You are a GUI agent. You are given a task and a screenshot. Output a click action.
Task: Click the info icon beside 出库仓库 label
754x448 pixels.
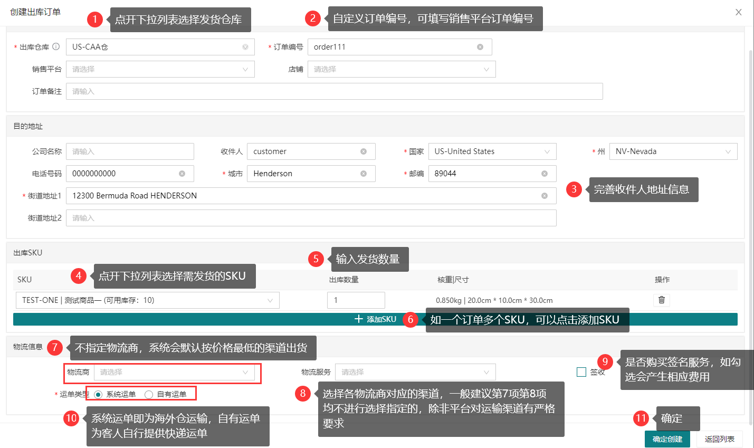pyautogui.click(x=56, y=46)
